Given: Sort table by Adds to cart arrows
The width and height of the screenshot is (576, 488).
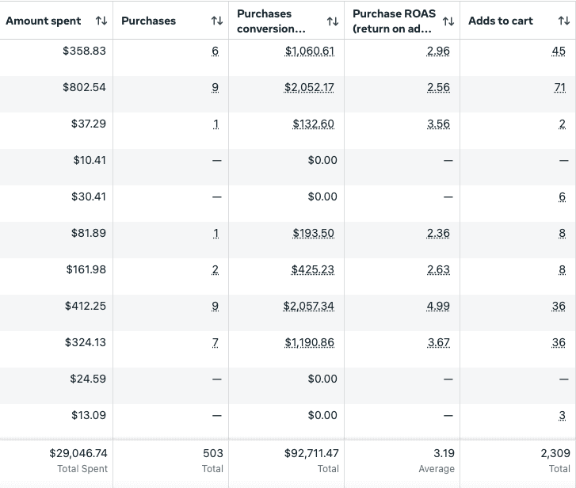Looking at the screenshot, I should coord(564,21).
